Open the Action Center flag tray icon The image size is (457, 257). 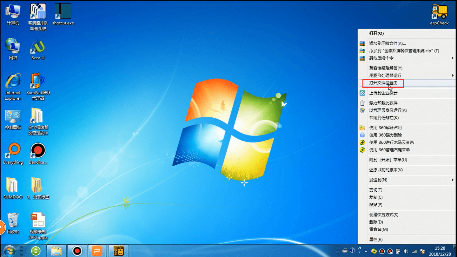tap(422, 251)
